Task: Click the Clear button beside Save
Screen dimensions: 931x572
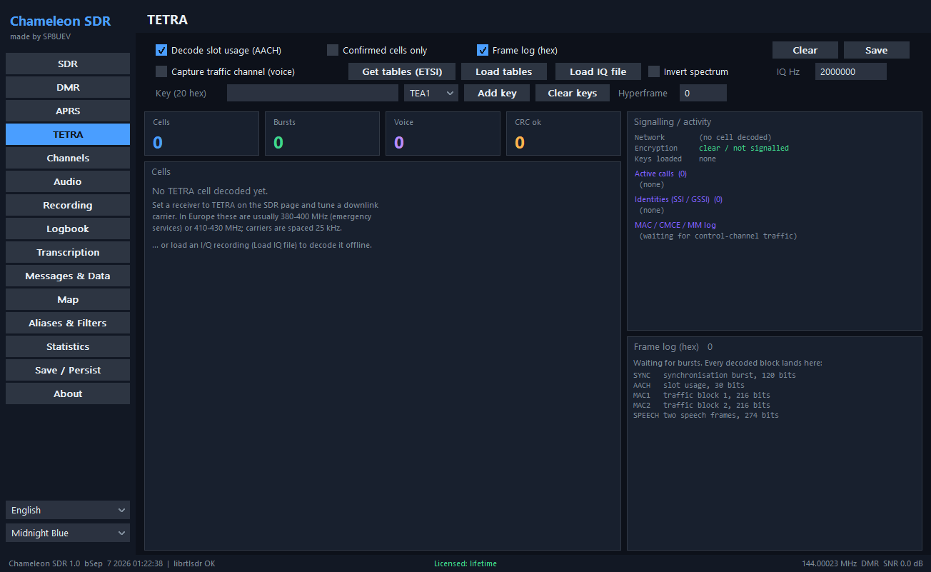Action: [x=805, y=50]
